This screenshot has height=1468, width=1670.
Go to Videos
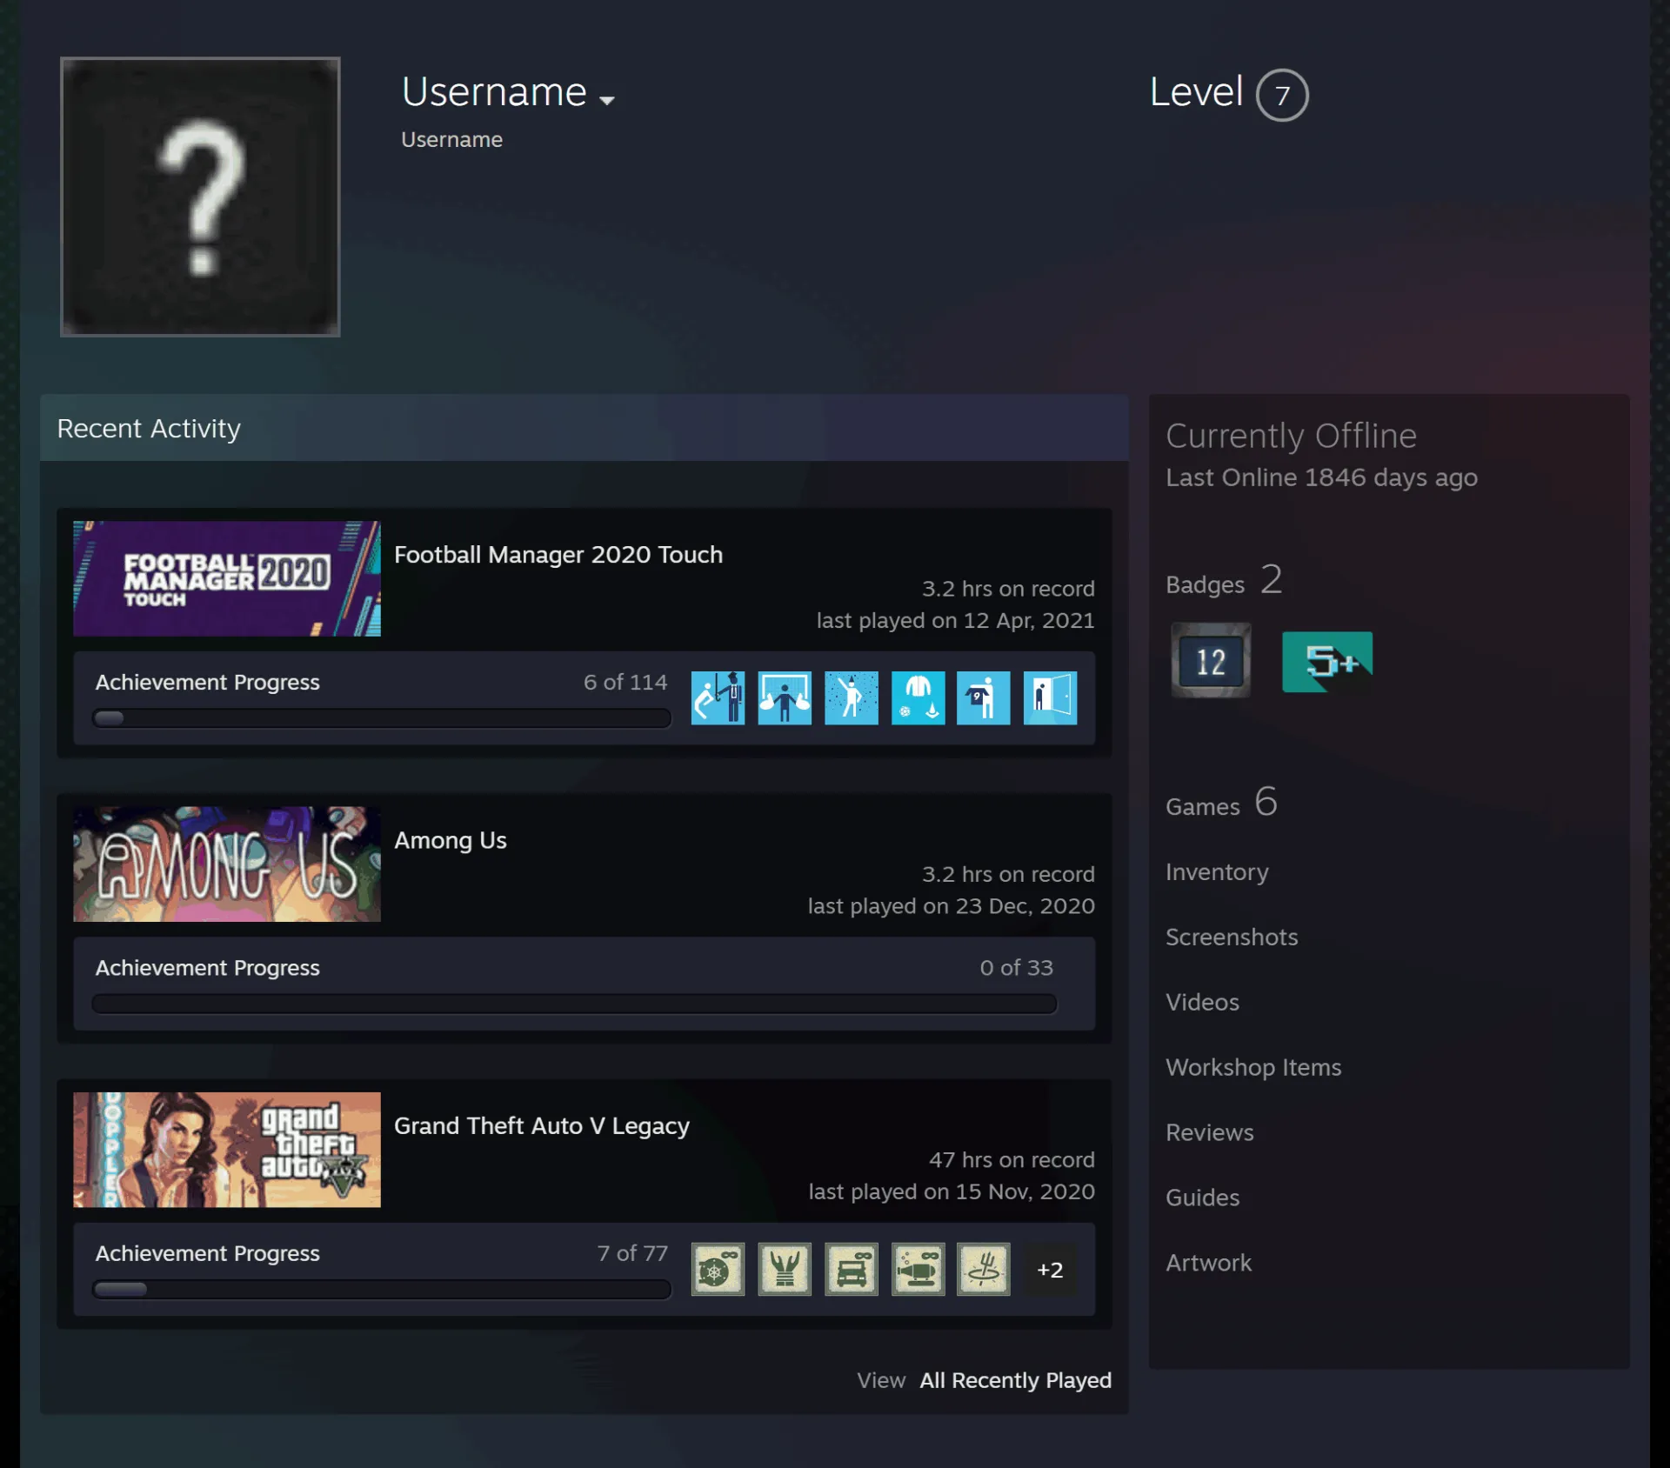(1202, 1002)
